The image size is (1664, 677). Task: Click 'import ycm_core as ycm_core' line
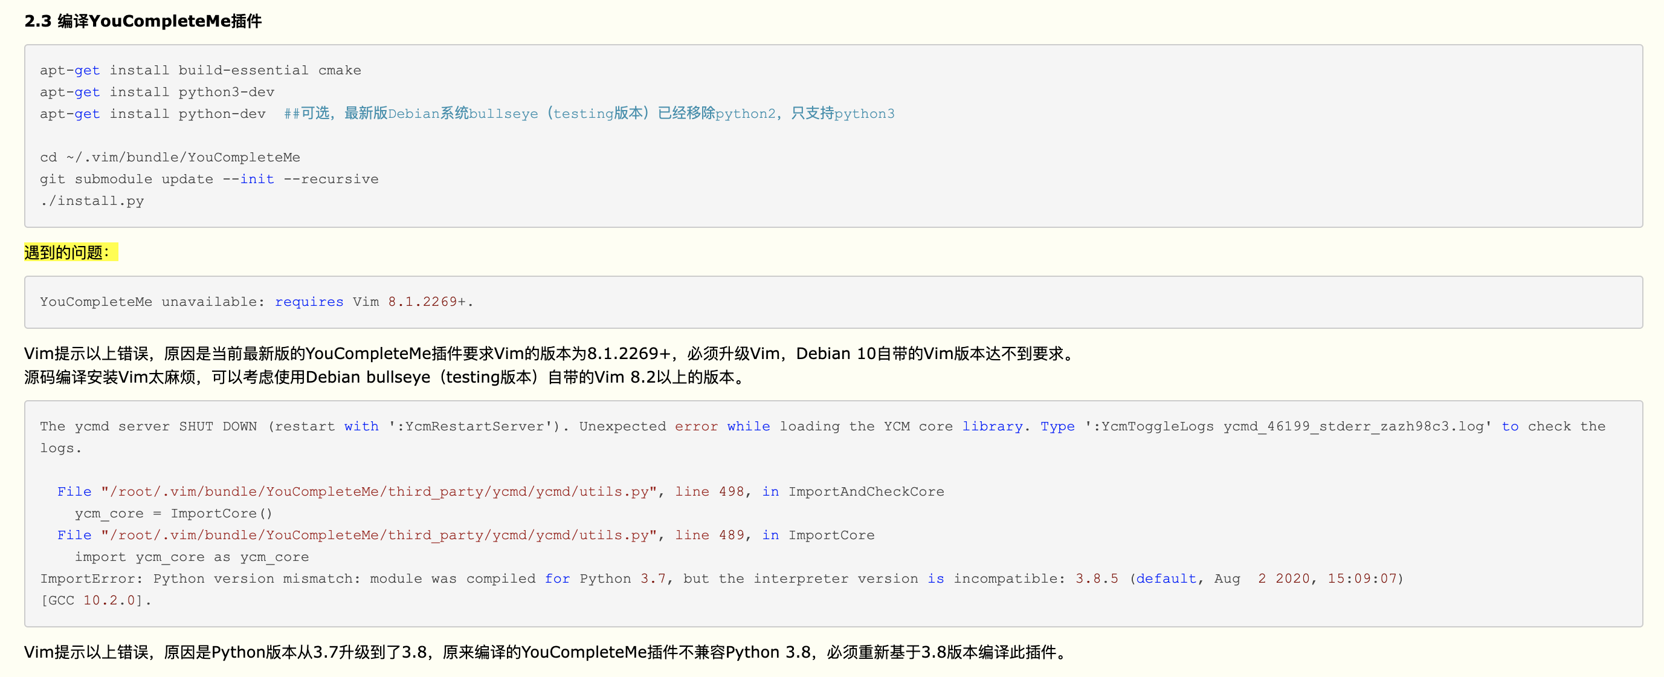point(191,557)
